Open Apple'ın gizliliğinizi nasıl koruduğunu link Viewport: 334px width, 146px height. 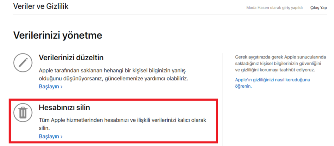click(x=272, y=80)
